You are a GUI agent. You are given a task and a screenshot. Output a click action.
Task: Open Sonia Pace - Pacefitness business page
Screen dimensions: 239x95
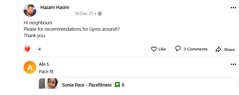pyautogui.click(x=87, y=85)
